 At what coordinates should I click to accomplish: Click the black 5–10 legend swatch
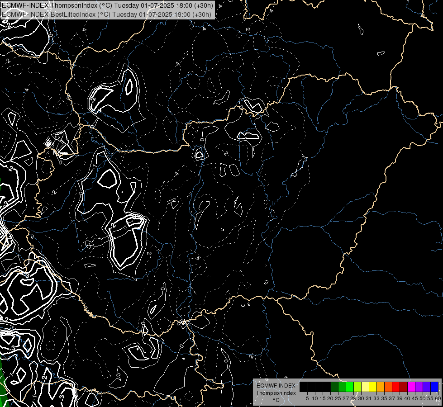311,387
